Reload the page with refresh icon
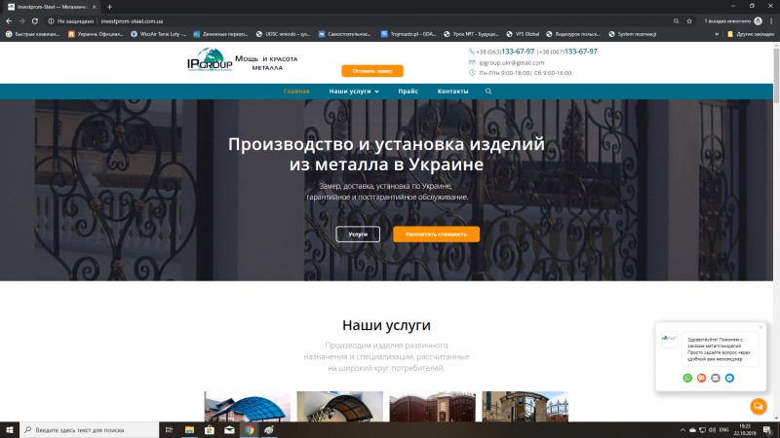This screenshot has height=438, width=780. coord(35,21)
